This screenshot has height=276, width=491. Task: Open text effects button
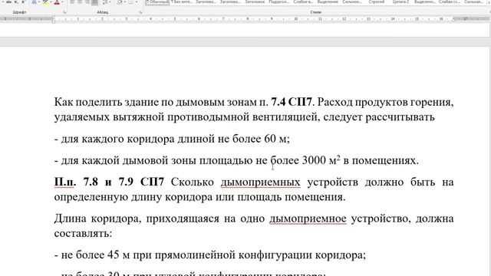coord(34,2)
